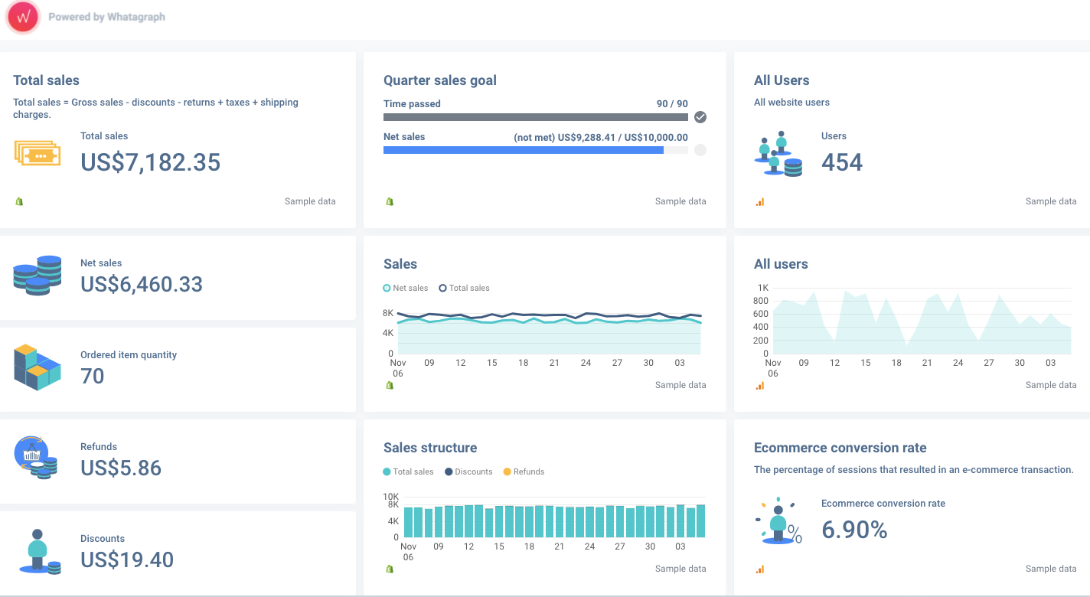Click the Shopify icon in Quarter sales goal card
The height and width of the screenshot is (597, 1090).
tap(390, 201)
